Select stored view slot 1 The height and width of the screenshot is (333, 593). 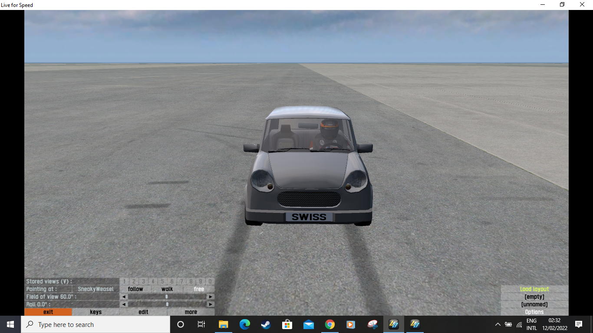125,281
